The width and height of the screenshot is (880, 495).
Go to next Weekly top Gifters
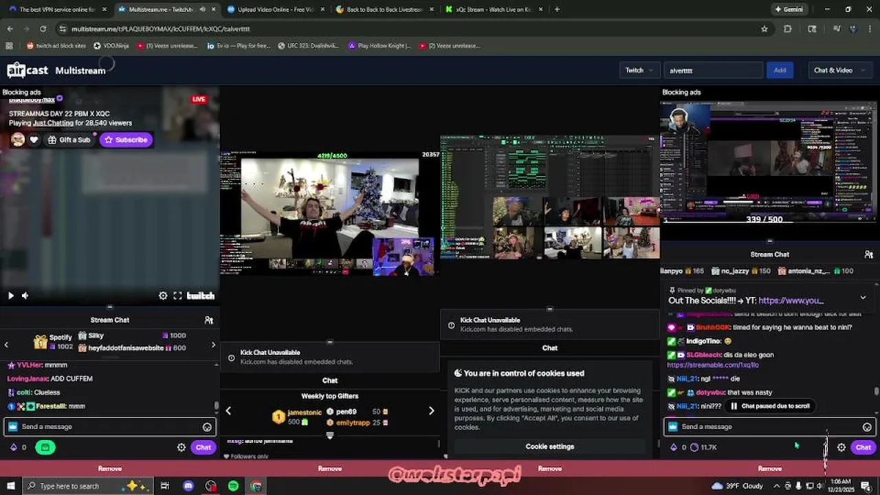tap(431, 410)
